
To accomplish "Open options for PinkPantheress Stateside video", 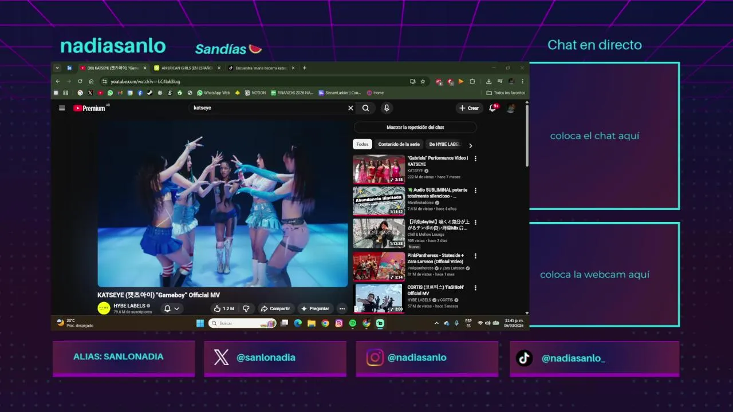I will tap(475, 256).
